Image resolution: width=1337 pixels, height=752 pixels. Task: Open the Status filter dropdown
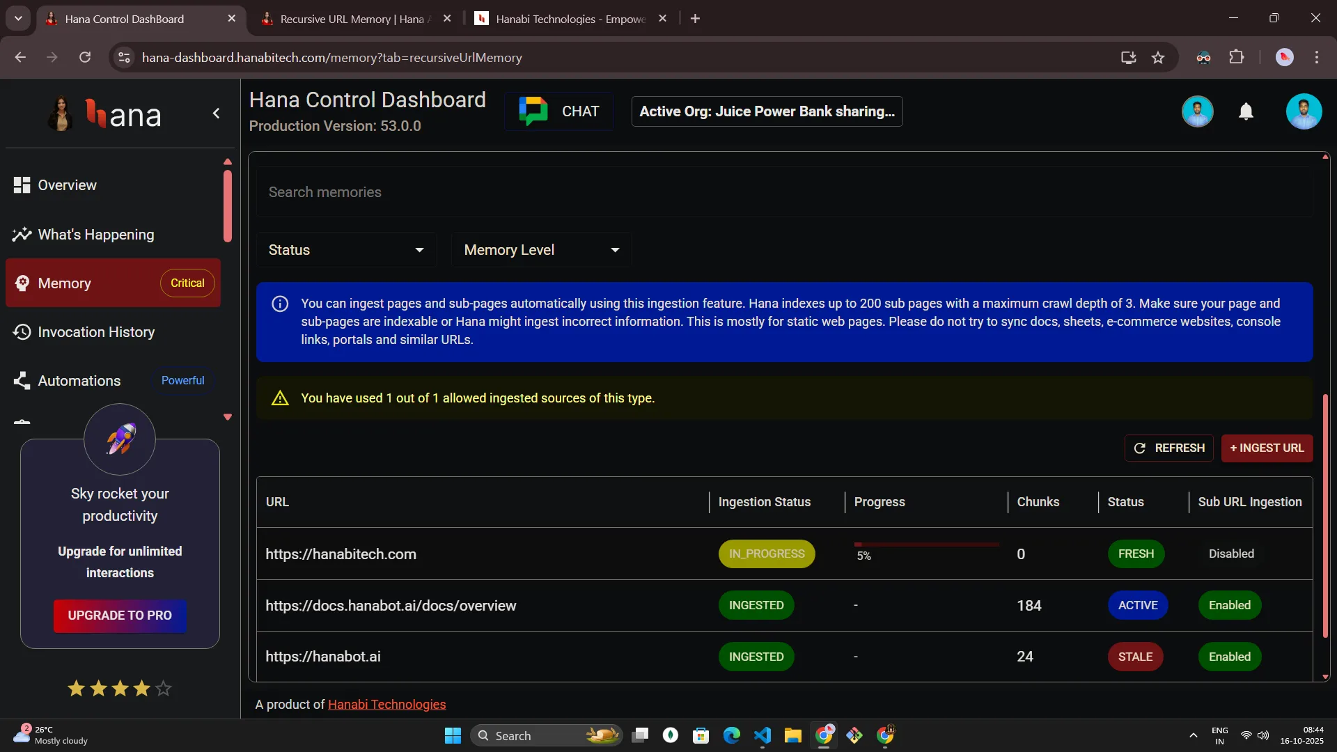click(346, 250)
